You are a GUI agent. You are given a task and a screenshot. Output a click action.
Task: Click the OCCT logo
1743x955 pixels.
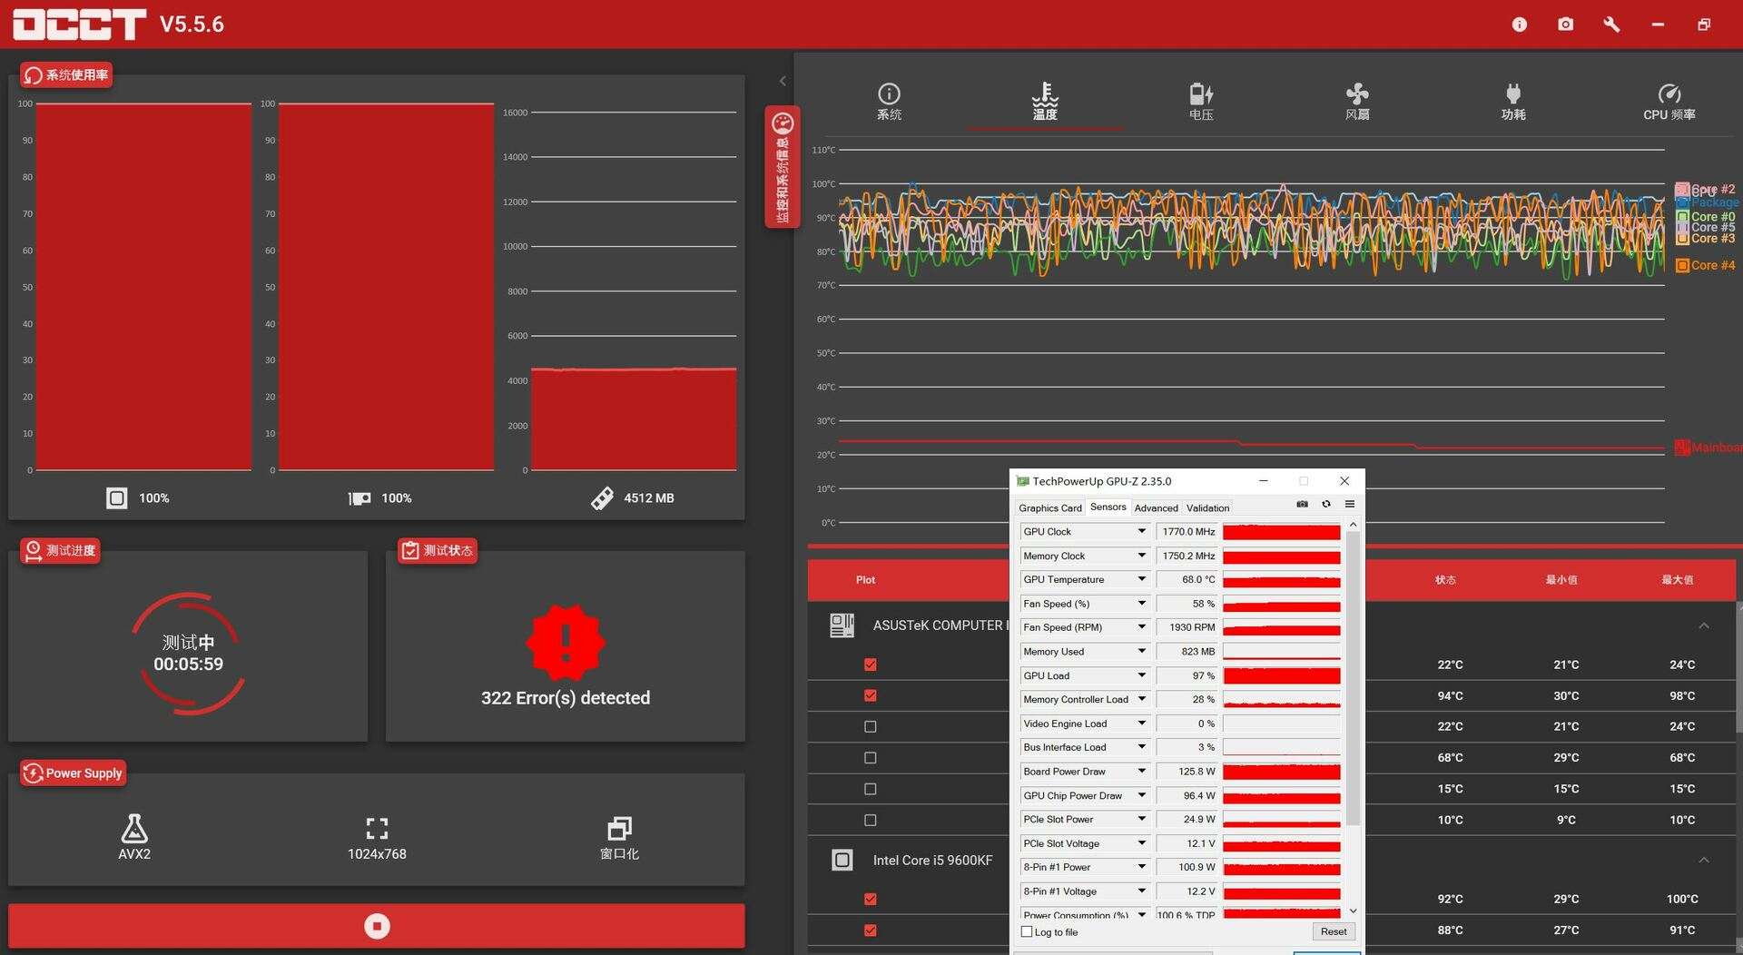tap(79, 25)
